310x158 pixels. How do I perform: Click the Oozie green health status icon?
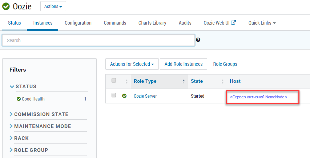click(x=6, y=7)
